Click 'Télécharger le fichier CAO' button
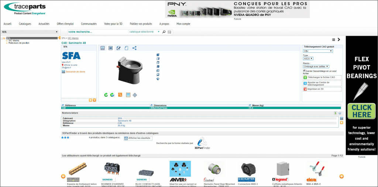The height and width of the screenshot is (187, 378). pos(322,77)
